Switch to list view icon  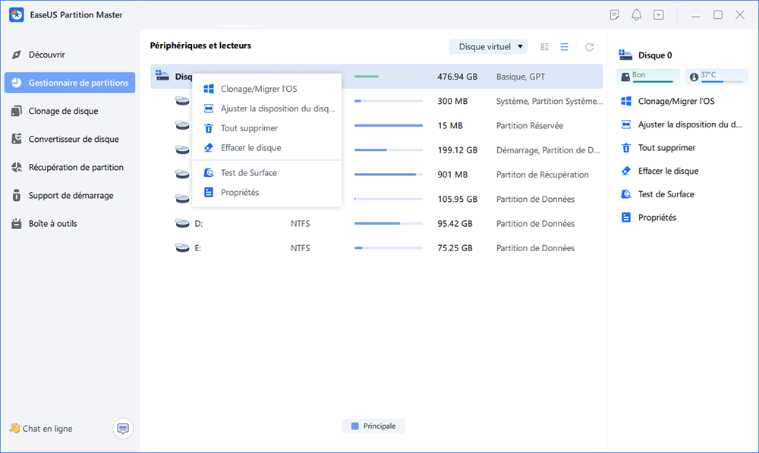[565, 47]
